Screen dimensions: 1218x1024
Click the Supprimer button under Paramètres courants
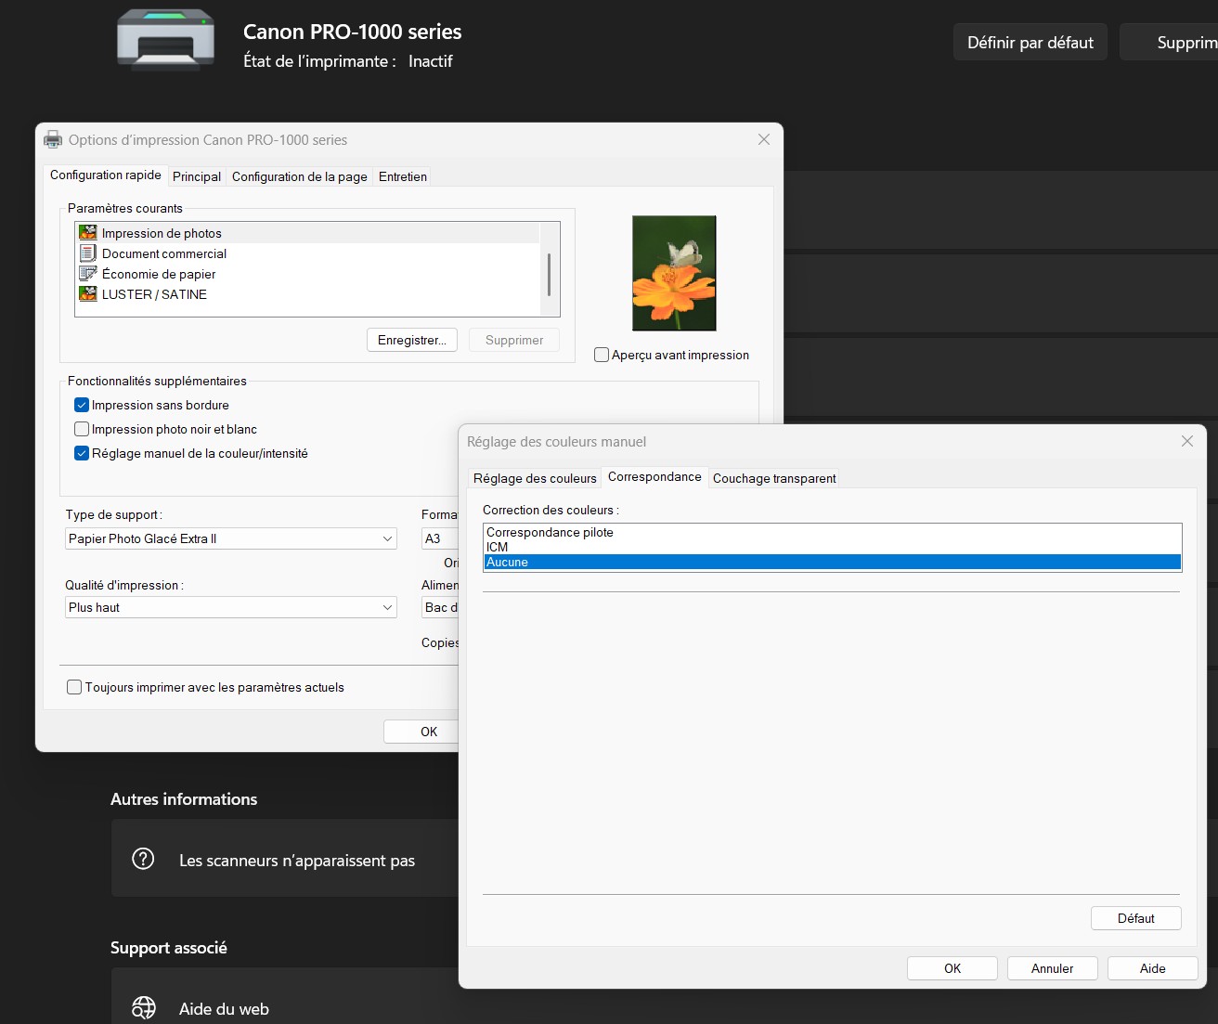click(x=514, y=340)
